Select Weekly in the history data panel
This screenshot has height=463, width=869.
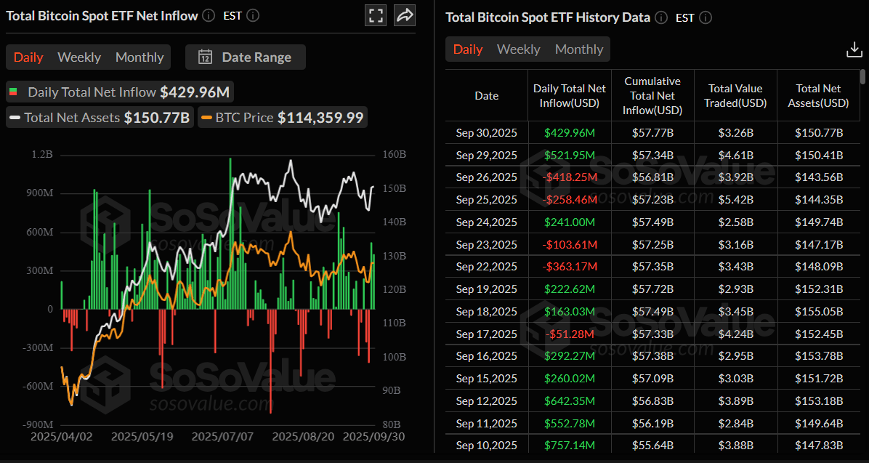(x=518, y=49)
